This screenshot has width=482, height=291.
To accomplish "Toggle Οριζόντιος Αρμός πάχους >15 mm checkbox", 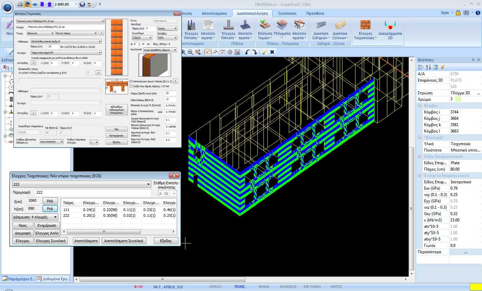I will coord(131,86).
